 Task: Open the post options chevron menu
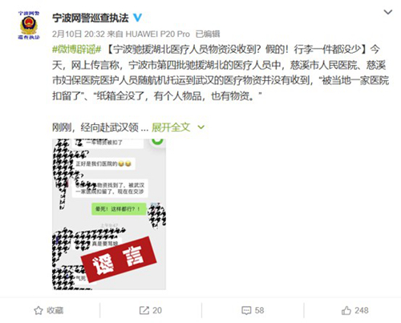[x=387, y=12]
